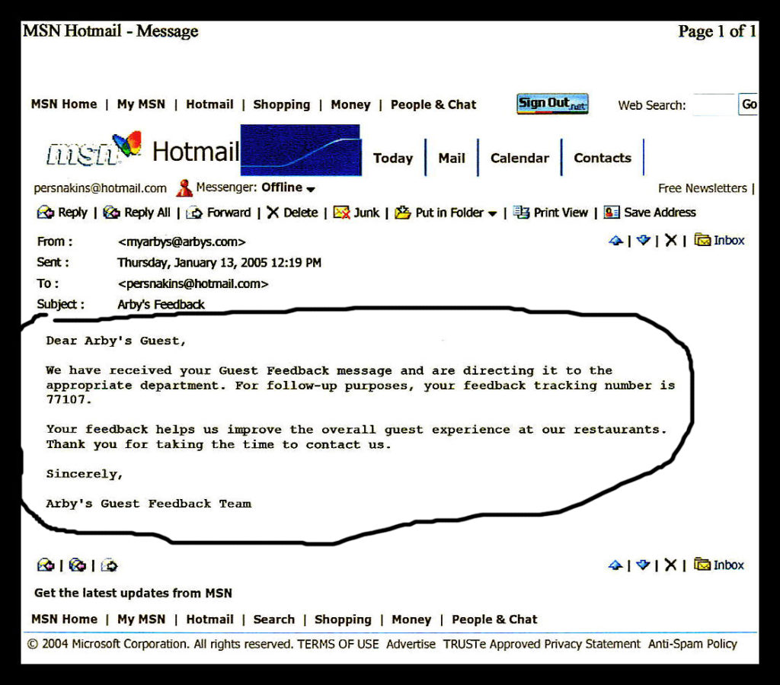This screenshot has width=780, height=685.
Task: Open the Calendar tab
Action: click(519, 158)
